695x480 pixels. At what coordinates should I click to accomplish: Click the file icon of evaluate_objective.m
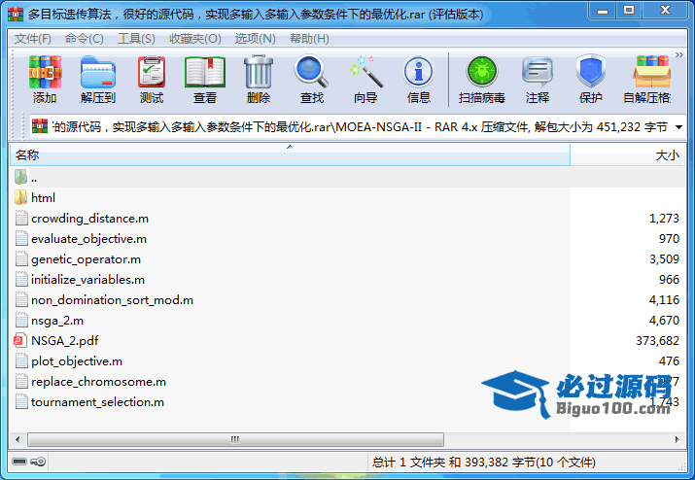20,238
